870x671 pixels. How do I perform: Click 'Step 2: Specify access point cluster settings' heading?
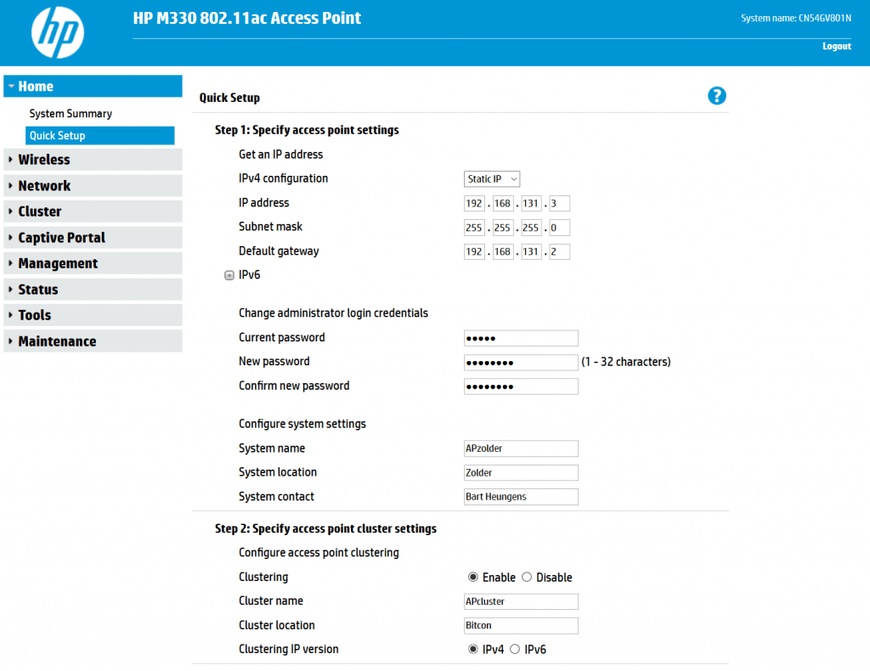(325, 529)
